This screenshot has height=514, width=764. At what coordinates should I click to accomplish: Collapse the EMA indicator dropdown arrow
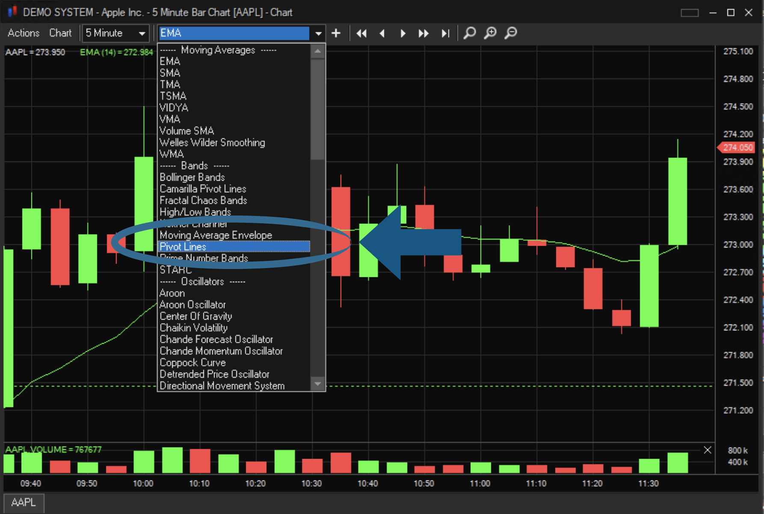318,33
